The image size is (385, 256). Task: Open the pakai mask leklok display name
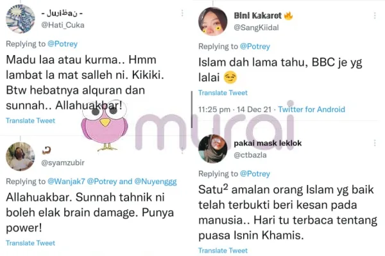pos(268,143)
